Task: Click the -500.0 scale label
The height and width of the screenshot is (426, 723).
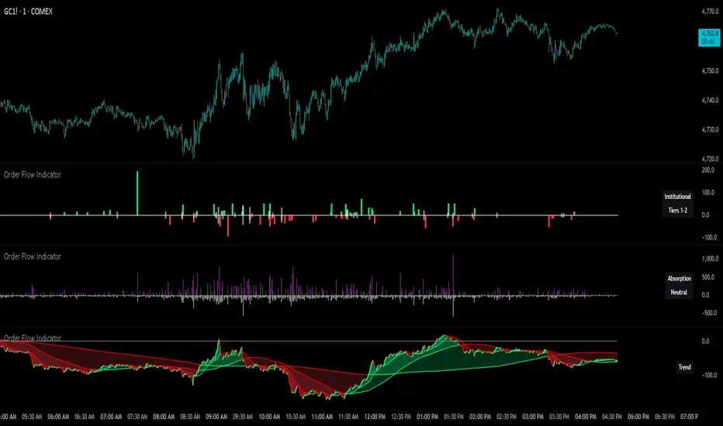Action: 709,313
